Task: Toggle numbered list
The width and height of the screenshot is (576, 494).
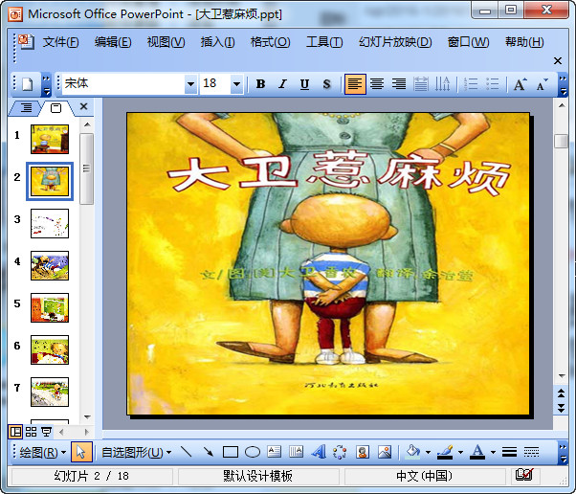Action: pos(471,84)
